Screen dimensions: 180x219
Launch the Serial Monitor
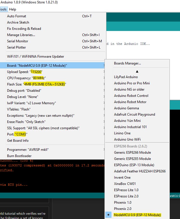pos(53,41)
